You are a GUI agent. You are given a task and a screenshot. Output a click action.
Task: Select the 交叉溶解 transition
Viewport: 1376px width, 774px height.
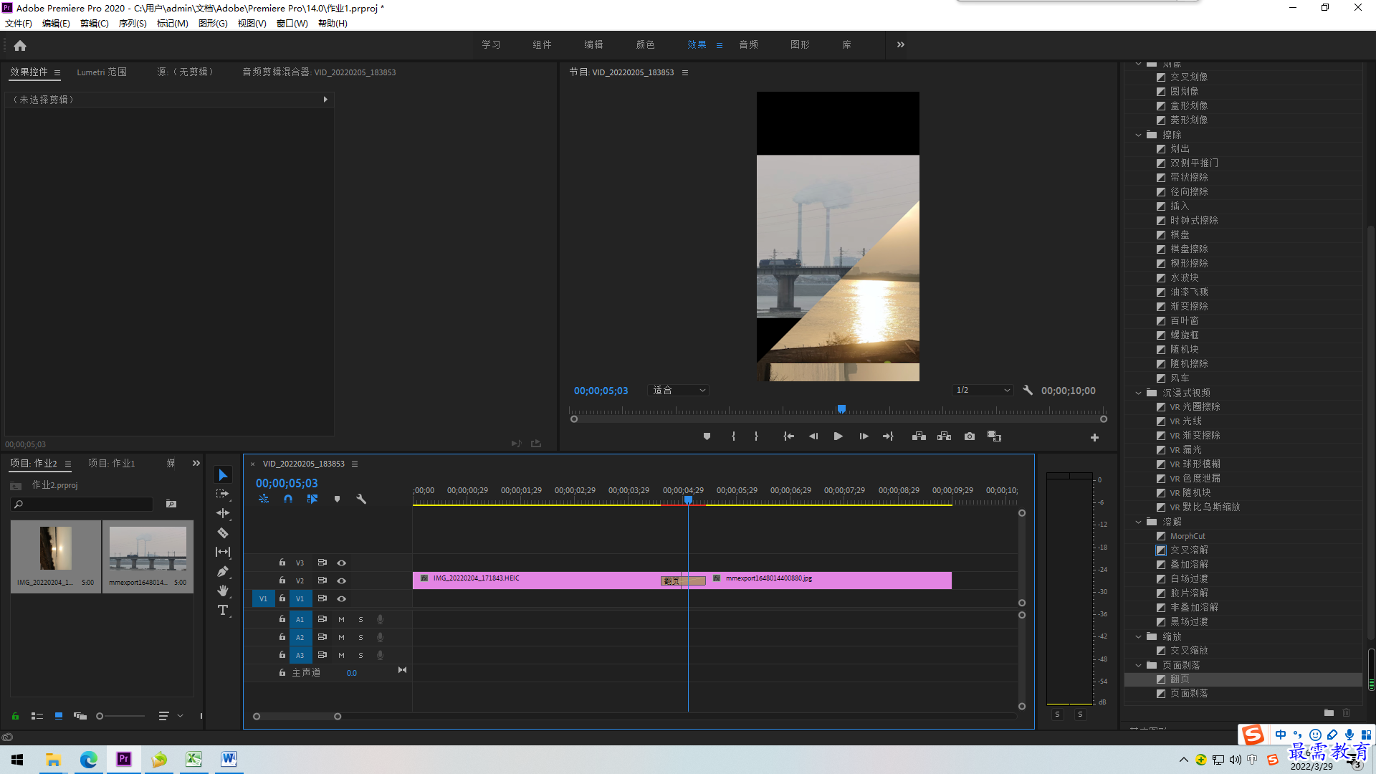1189,550
